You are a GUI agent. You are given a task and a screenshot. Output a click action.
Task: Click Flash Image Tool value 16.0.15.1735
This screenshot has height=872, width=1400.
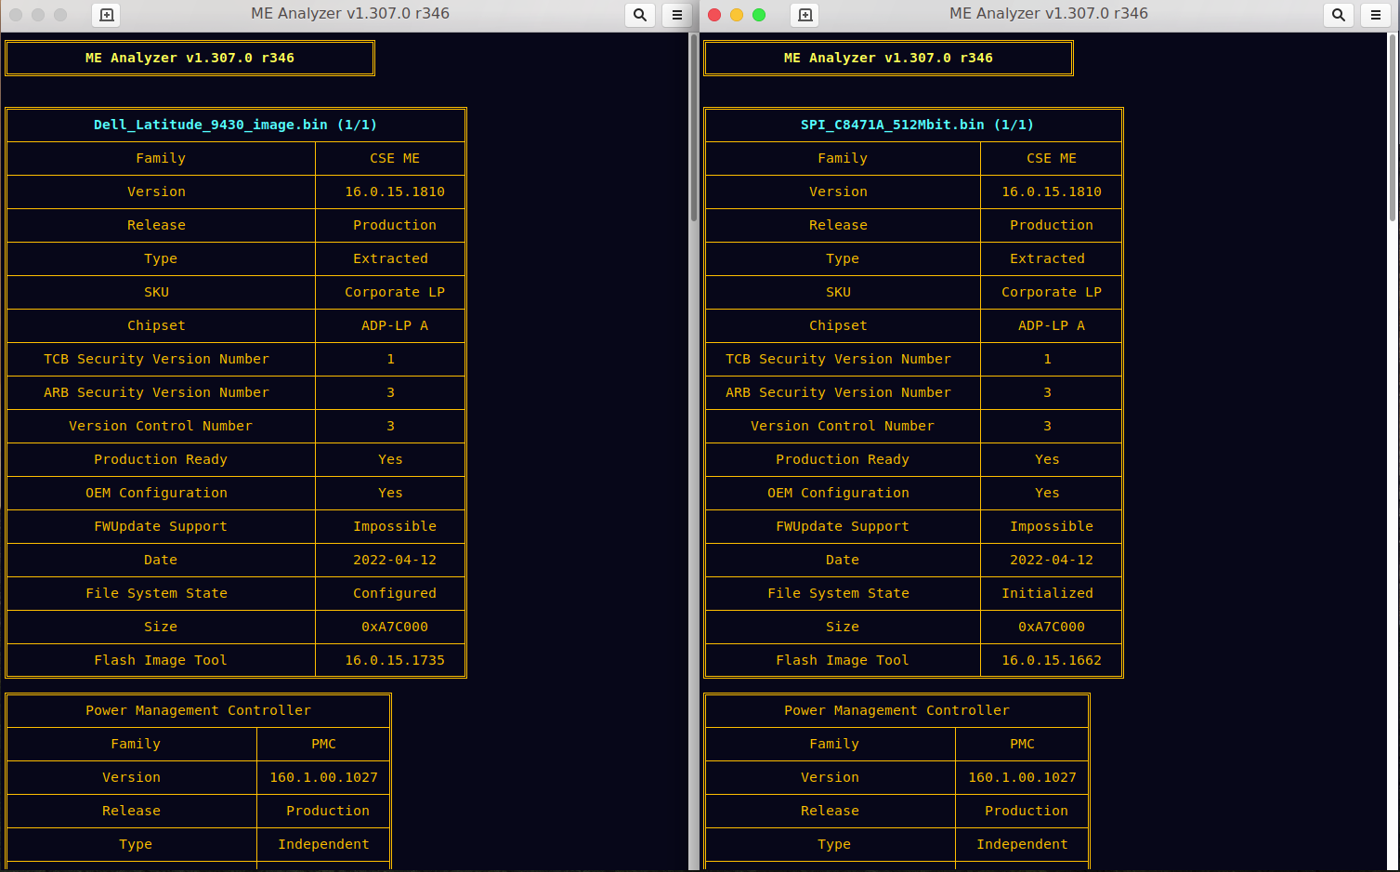pyautogui.click(x=395, y=660)
